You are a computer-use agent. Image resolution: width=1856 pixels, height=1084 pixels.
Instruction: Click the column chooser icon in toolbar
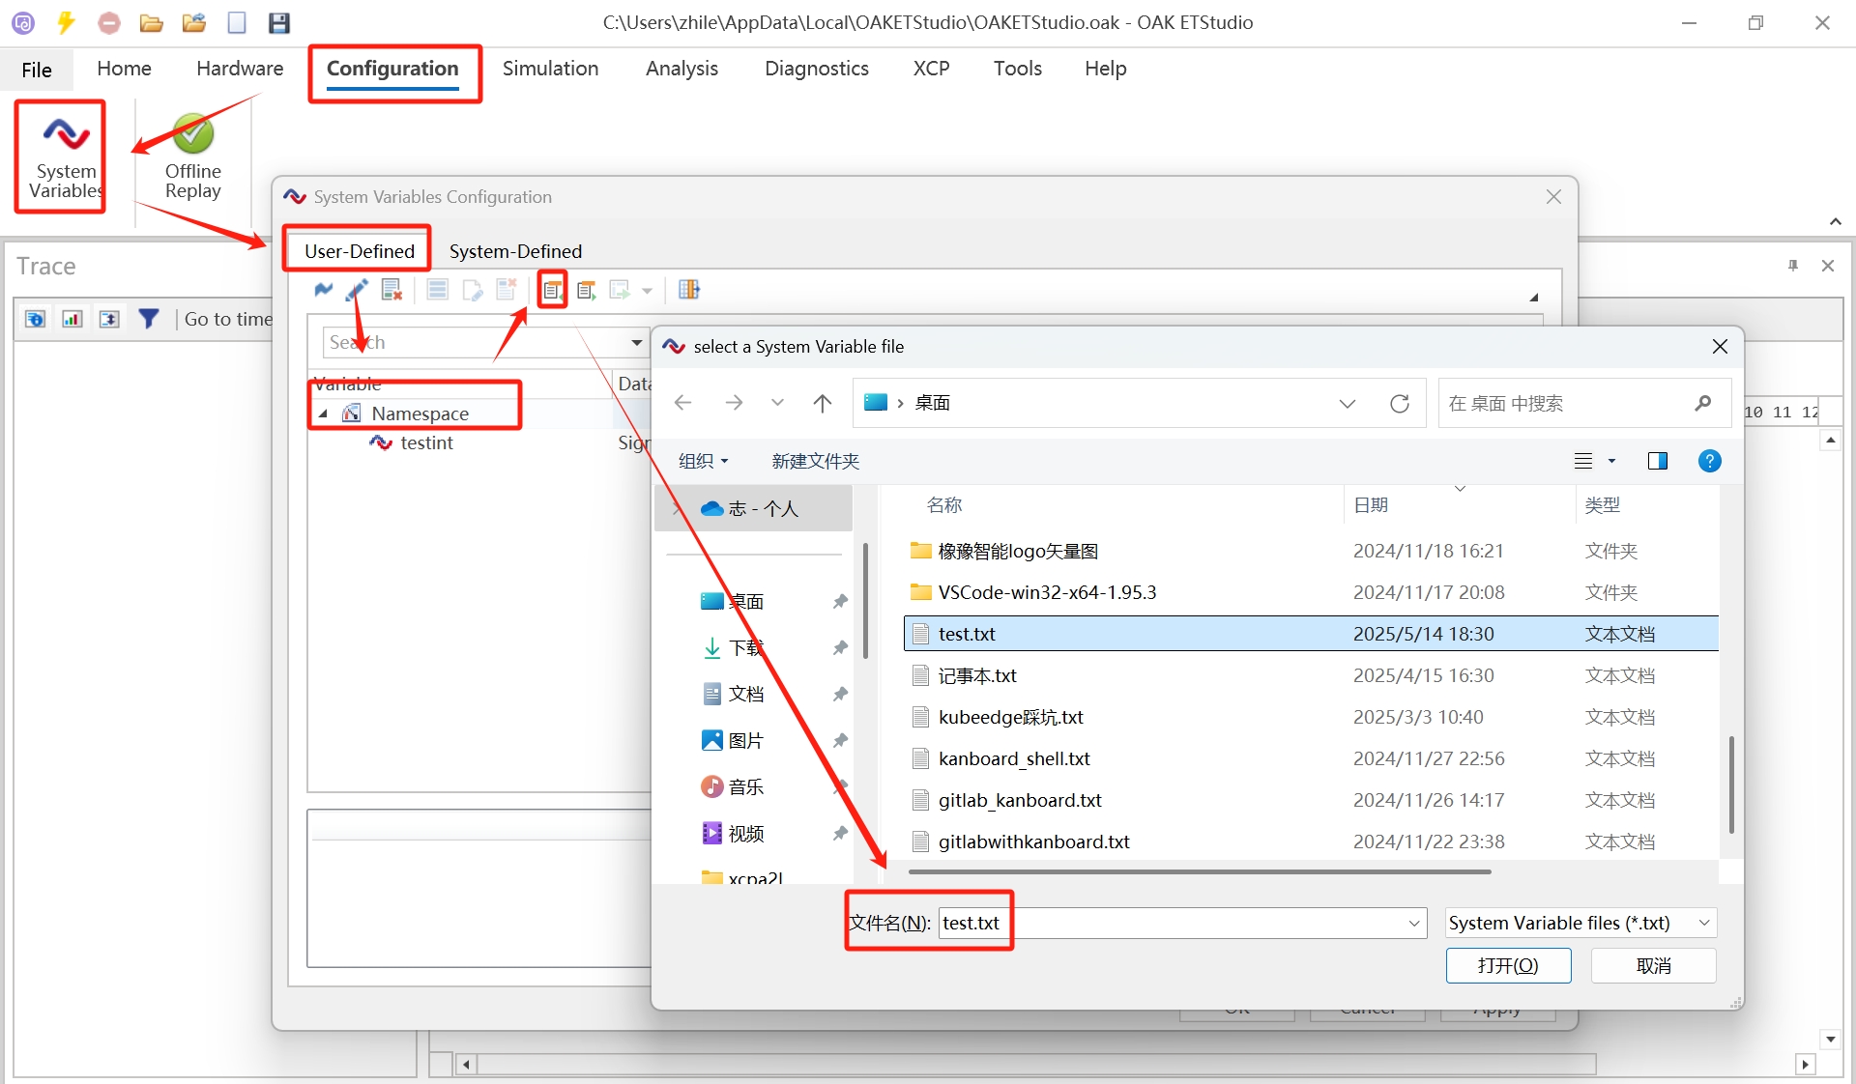pyautogui.click(x=689, y=290)
